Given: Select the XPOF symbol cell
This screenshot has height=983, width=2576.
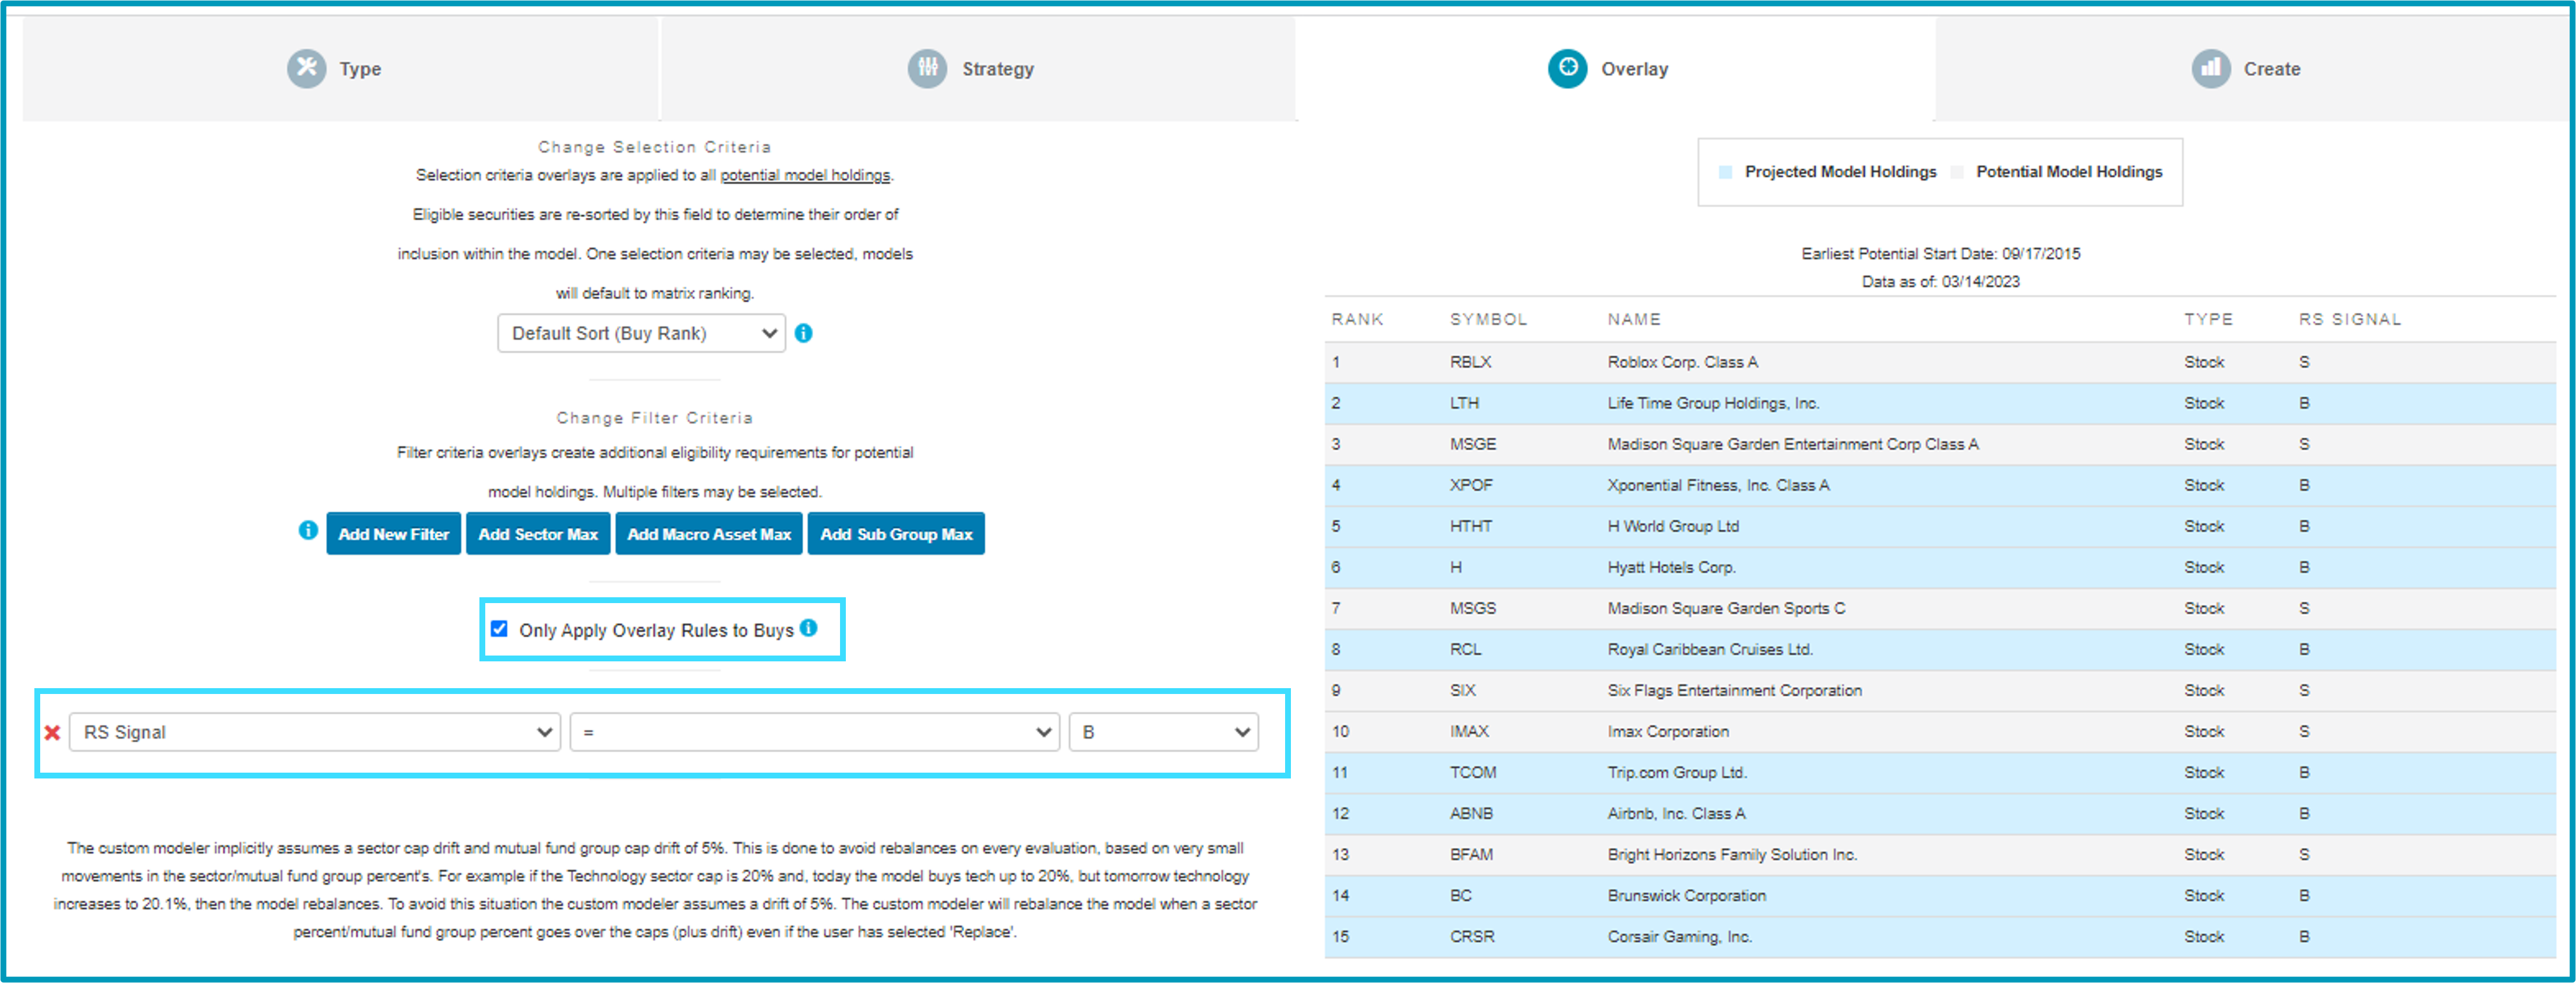Looking at the screenshot, I should pos(1471,485).
